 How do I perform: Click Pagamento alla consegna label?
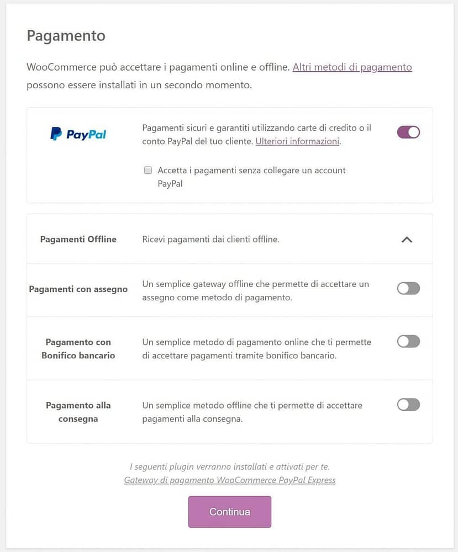[x=78, y=412]
